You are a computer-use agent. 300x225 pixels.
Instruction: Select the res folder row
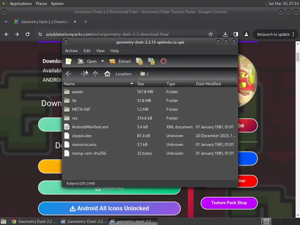[150, 118]
